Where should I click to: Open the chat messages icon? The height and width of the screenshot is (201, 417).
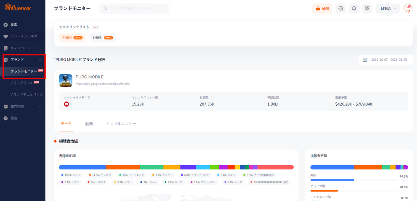pyautogui.click(x=341, y=8)
